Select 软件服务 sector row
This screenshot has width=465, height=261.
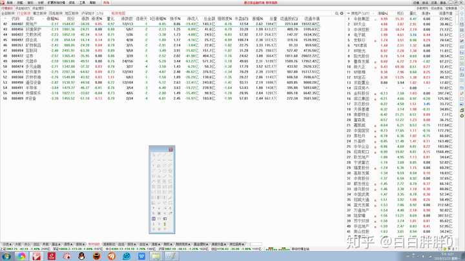click(x=160, y=72)
